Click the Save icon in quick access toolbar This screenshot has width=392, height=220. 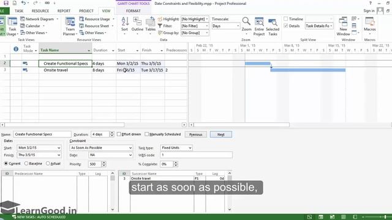[6, 3]
